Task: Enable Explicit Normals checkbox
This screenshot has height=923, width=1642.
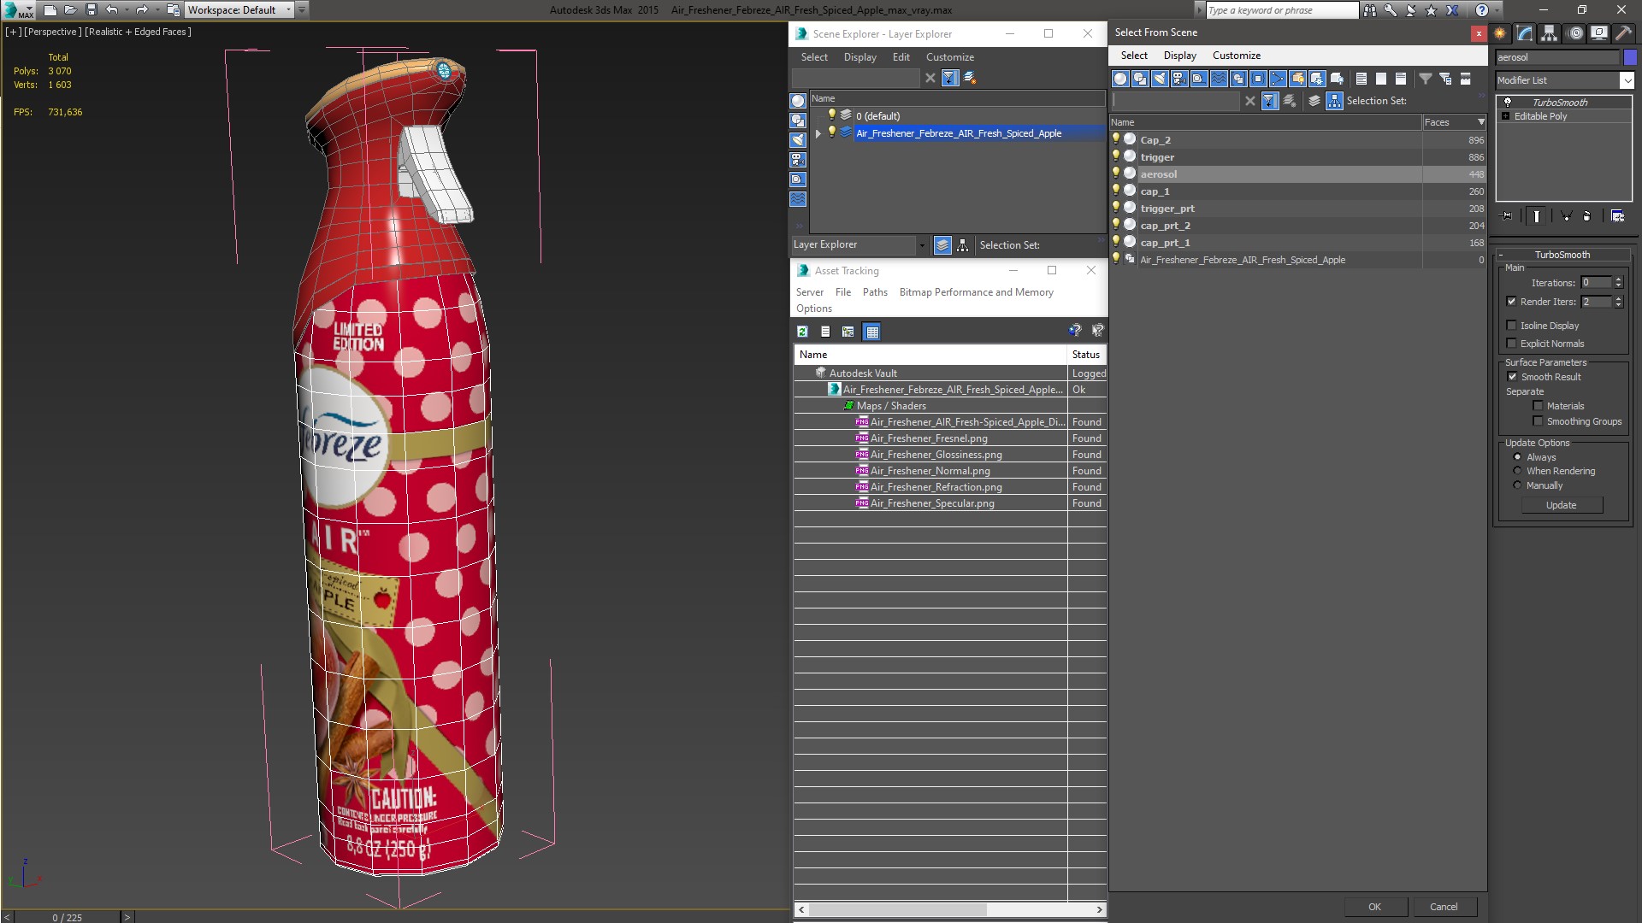Action: tap(1511, 344)
